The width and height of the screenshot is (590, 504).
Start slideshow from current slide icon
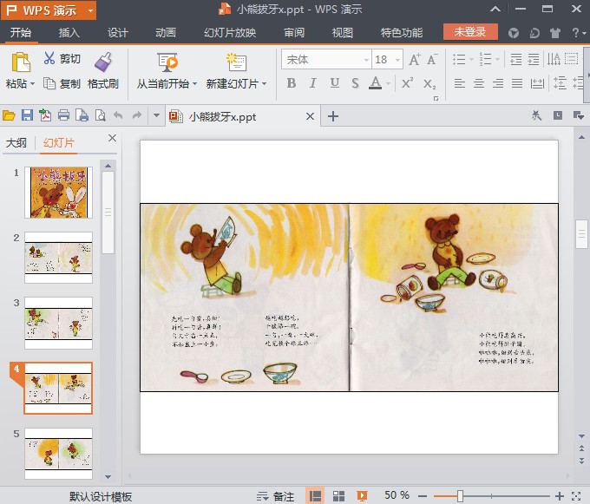pyautogui.click(x=167, y=62)
